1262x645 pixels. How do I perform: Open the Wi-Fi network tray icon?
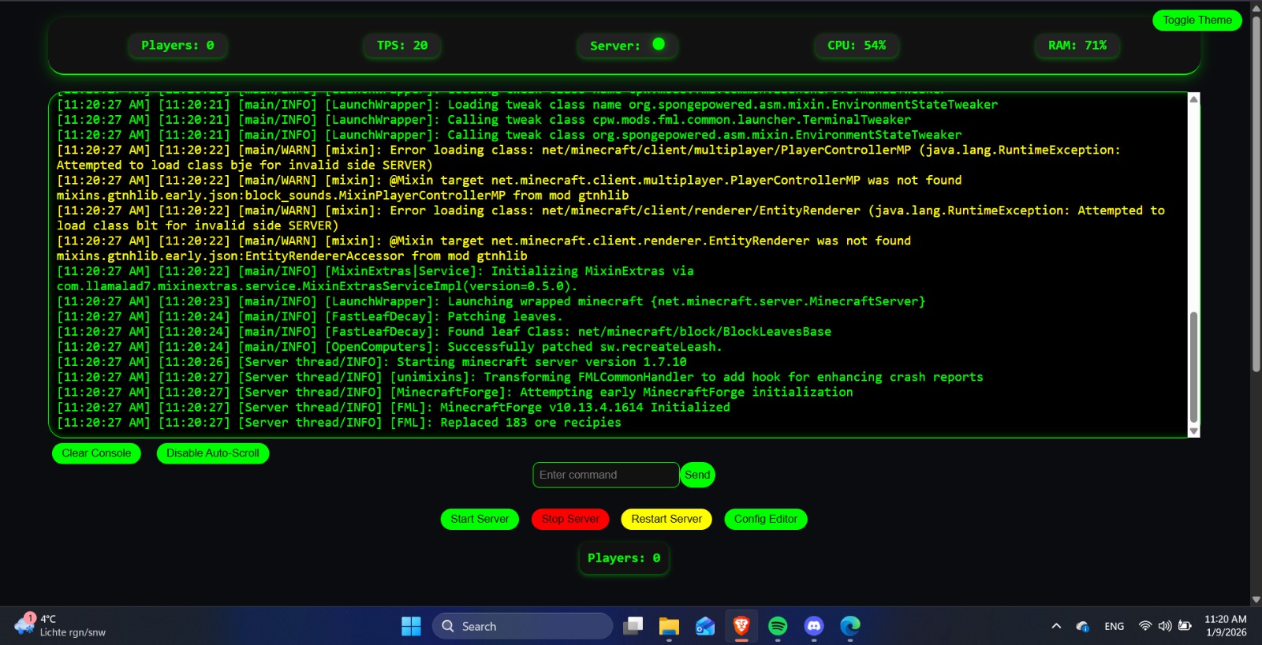pyautogui.click(x=1144, y=626)
